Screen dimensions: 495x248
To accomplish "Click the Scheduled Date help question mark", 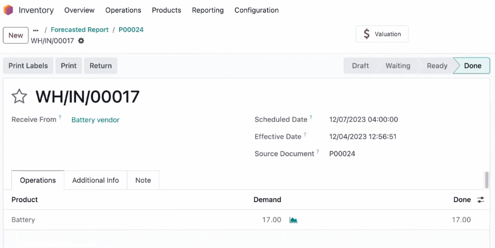I will pyautogui.click(x=311, y=117).
